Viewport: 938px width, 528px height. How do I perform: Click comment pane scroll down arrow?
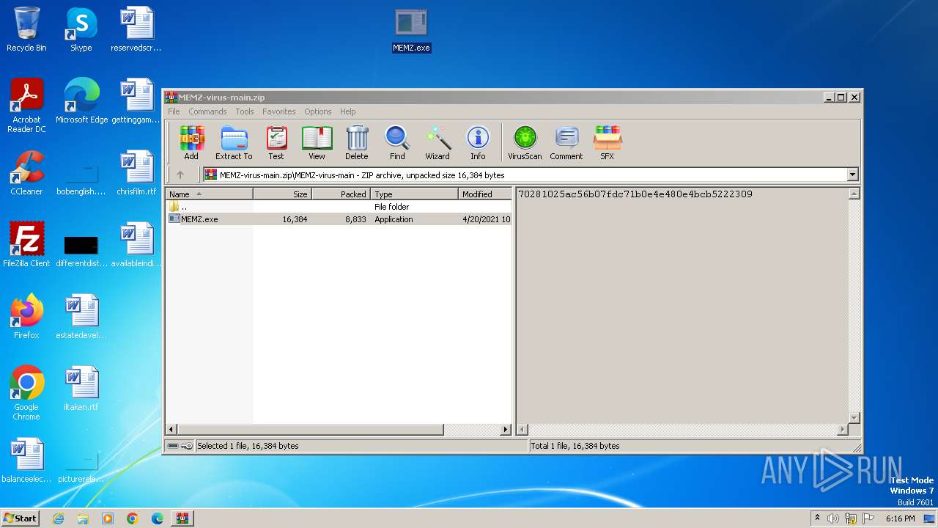(854, 417)
